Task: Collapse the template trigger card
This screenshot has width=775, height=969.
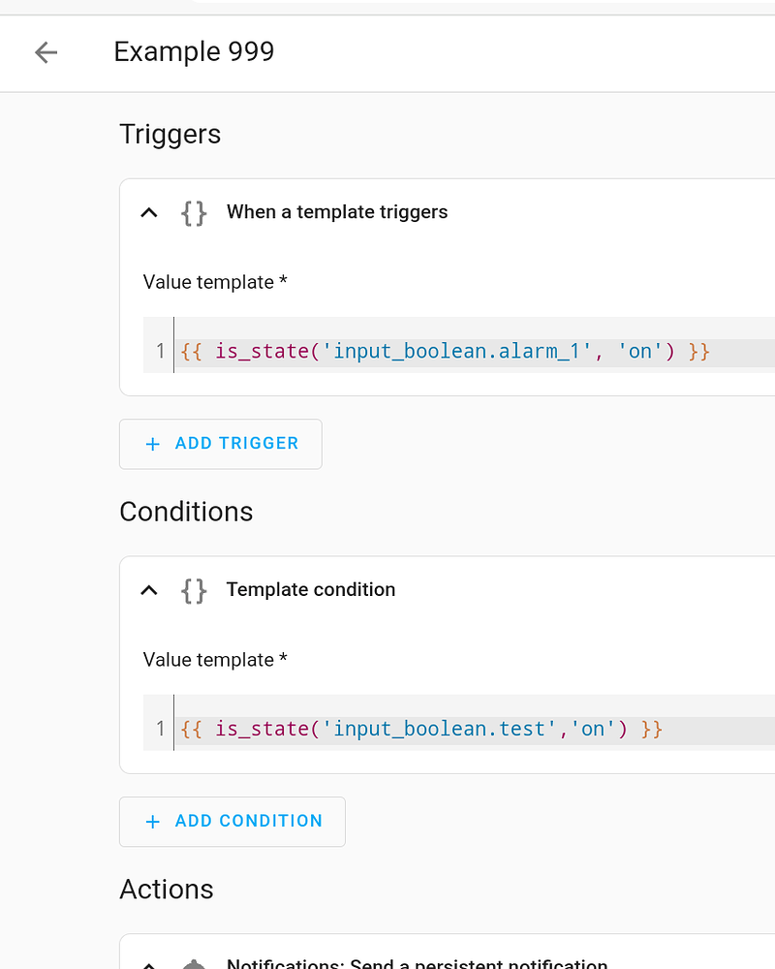Action: tap(148, 212)
